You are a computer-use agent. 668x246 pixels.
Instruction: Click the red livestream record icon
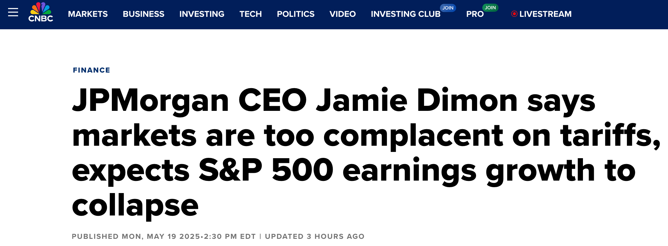click(514, 14)
